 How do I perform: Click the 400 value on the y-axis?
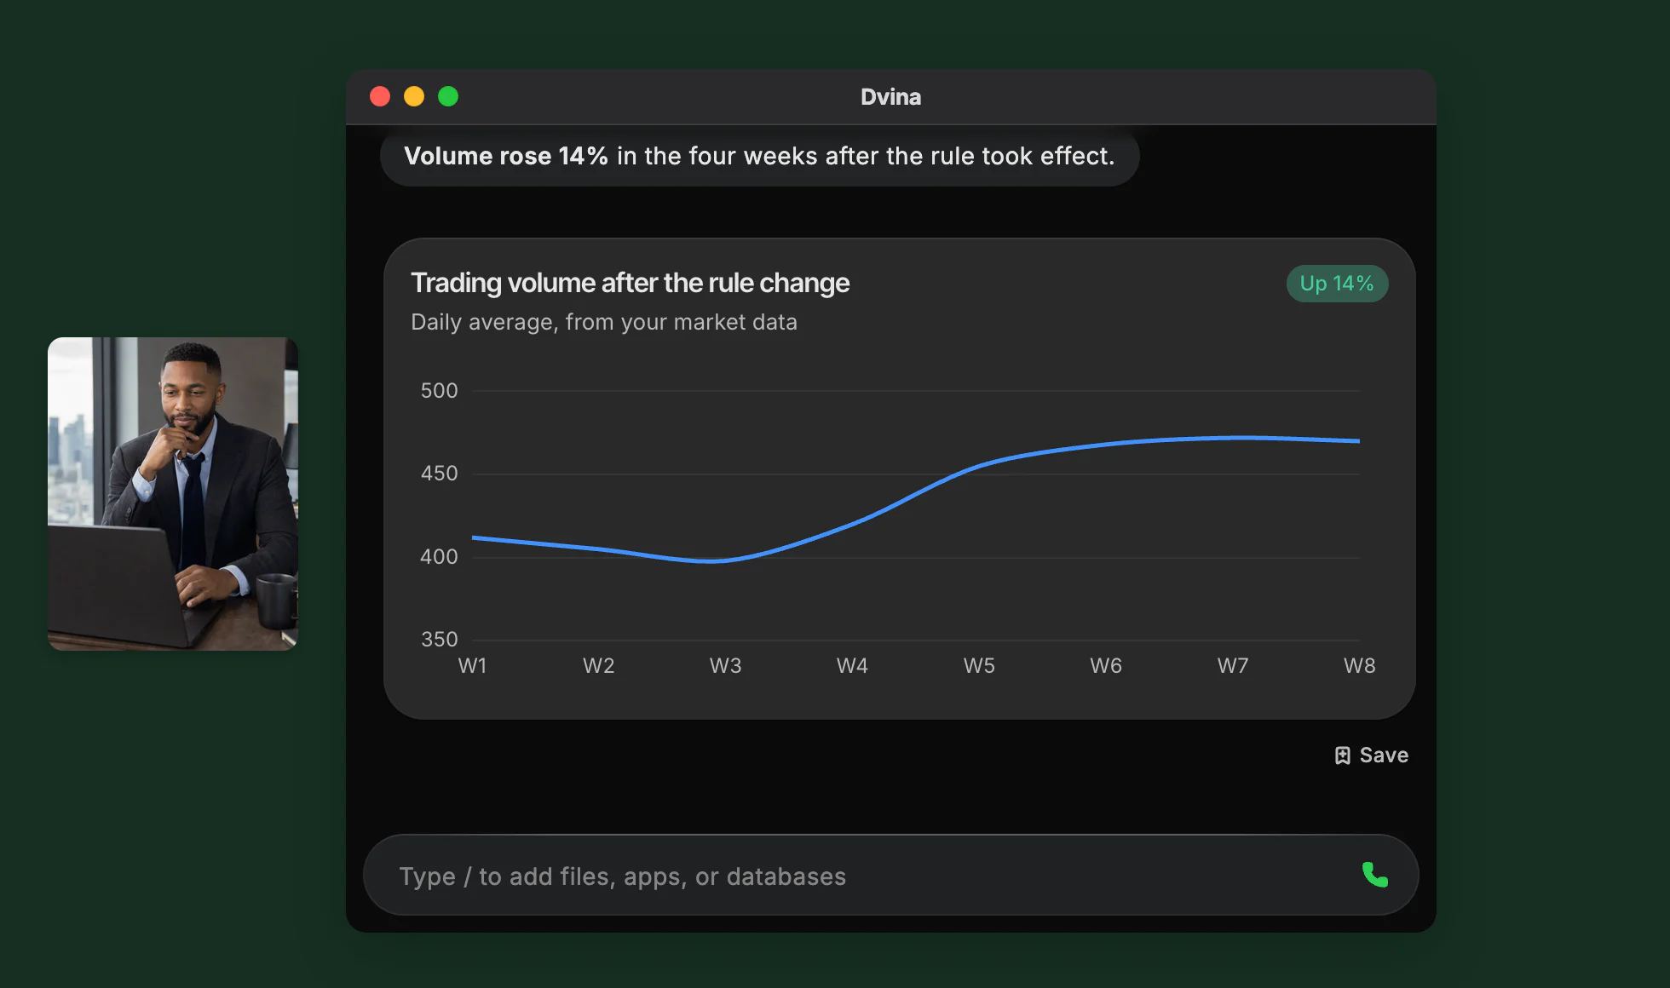(439, 556)
